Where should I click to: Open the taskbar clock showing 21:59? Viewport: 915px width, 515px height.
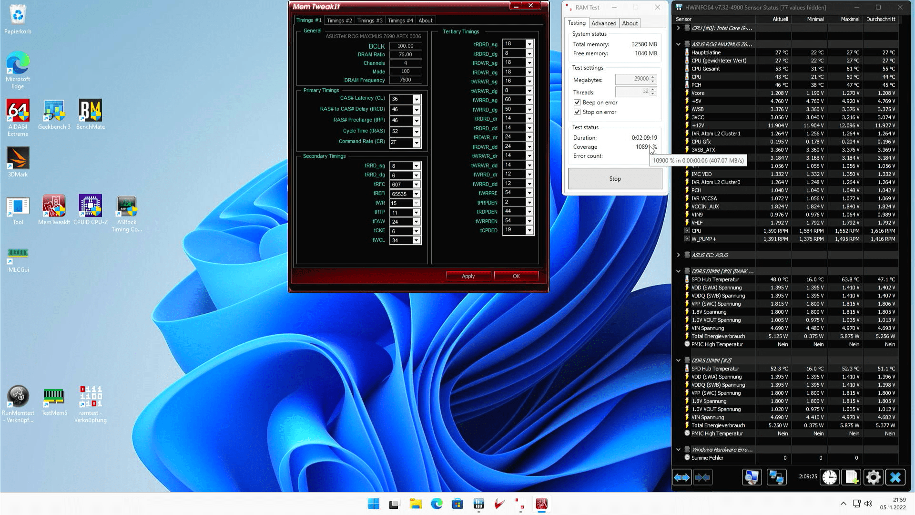[x=893, y=504]
